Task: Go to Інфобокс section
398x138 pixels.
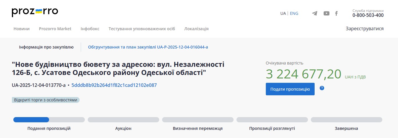Action: 90,29
